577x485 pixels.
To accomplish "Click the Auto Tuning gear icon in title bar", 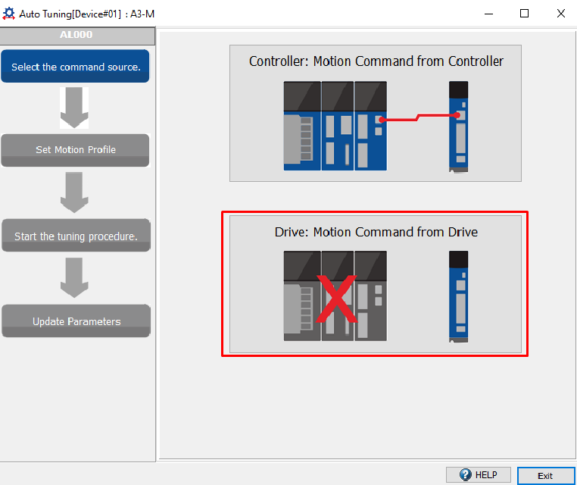I will coord(9,14).
